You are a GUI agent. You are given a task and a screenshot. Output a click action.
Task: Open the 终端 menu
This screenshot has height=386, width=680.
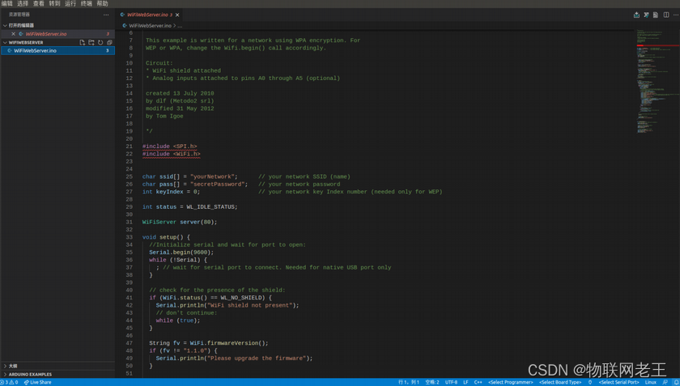[87, 3]
